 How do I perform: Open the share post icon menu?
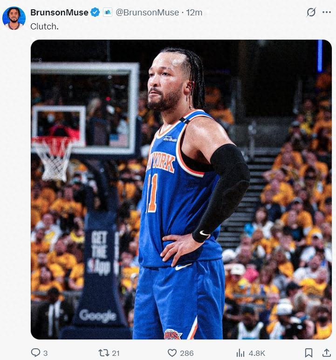326,353
